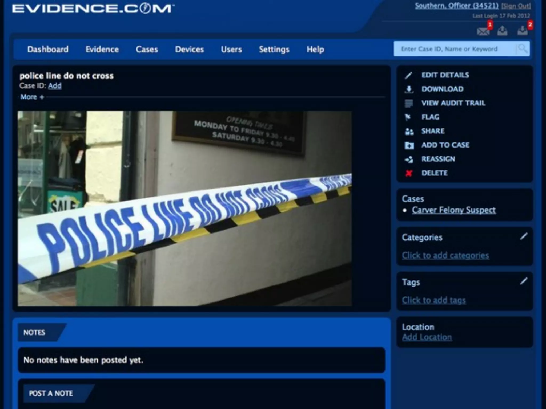The image size is (546, 409).
Task: Click the DELETE action label
Action: [x=435, y=173]
